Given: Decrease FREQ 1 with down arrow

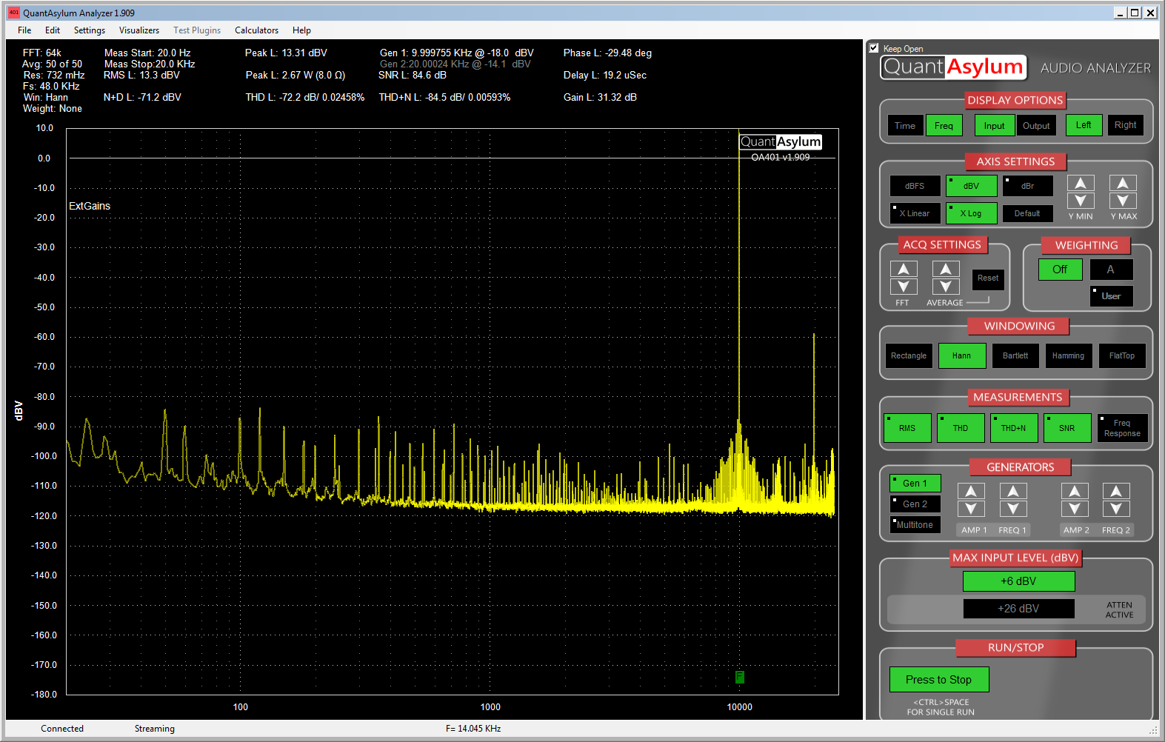Looking at the screenshot, I should 1013,509.
